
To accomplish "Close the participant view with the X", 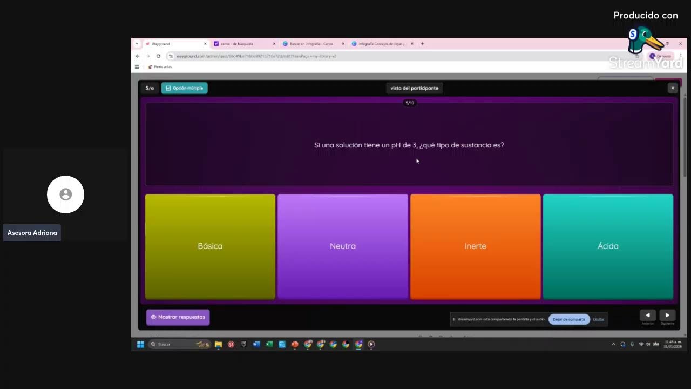I will click(x=672, y=88).
